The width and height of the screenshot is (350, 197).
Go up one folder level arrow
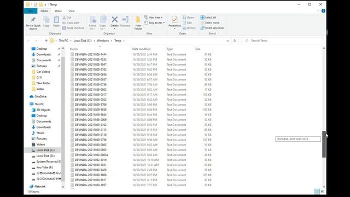click(x=46, y=40)
